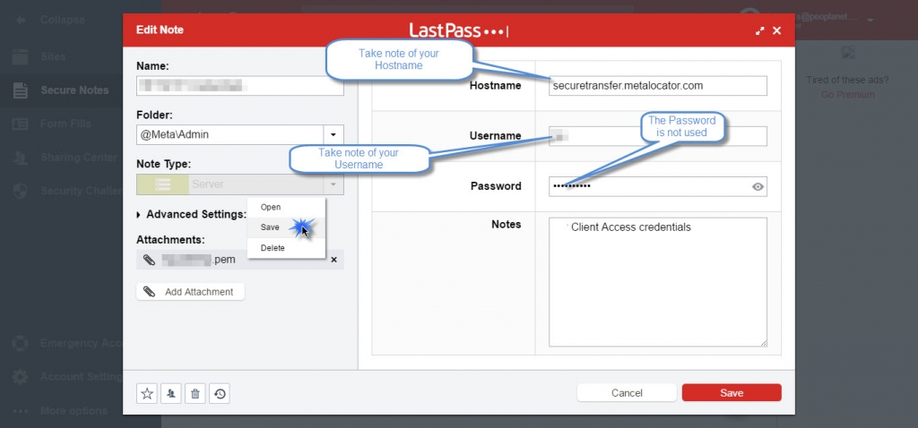The width and height of the screenshot is (918, 428).
Task: Click the red Save button
Action: pos(732,393)
